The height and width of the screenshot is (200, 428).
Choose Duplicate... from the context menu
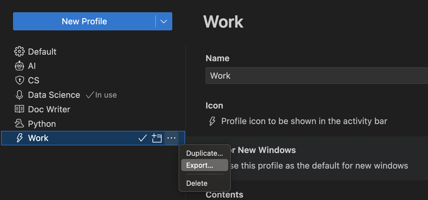click(x=204, y=153)
